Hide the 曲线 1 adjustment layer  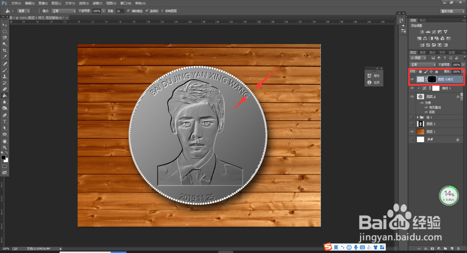(x=412, y=88)
